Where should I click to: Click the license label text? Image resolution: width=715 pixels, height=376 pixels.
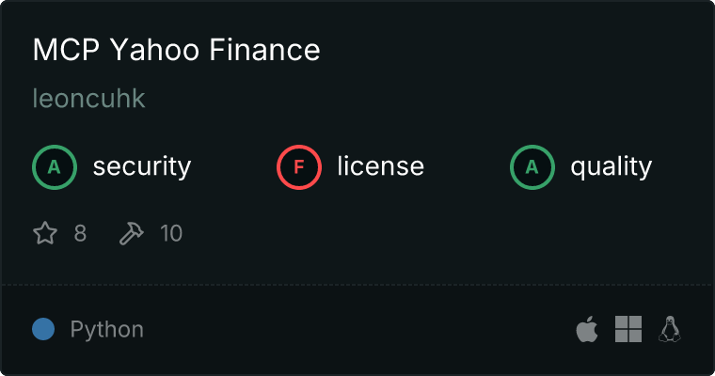coord(380,167)
